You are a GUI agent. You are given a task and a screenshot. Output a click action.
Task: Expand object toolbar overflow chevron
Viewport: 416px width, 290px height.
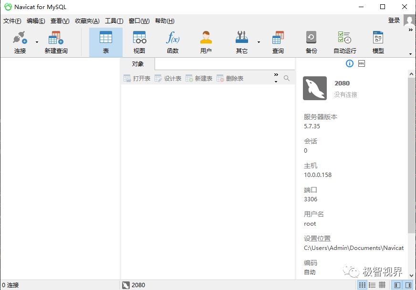coord(276,75)
